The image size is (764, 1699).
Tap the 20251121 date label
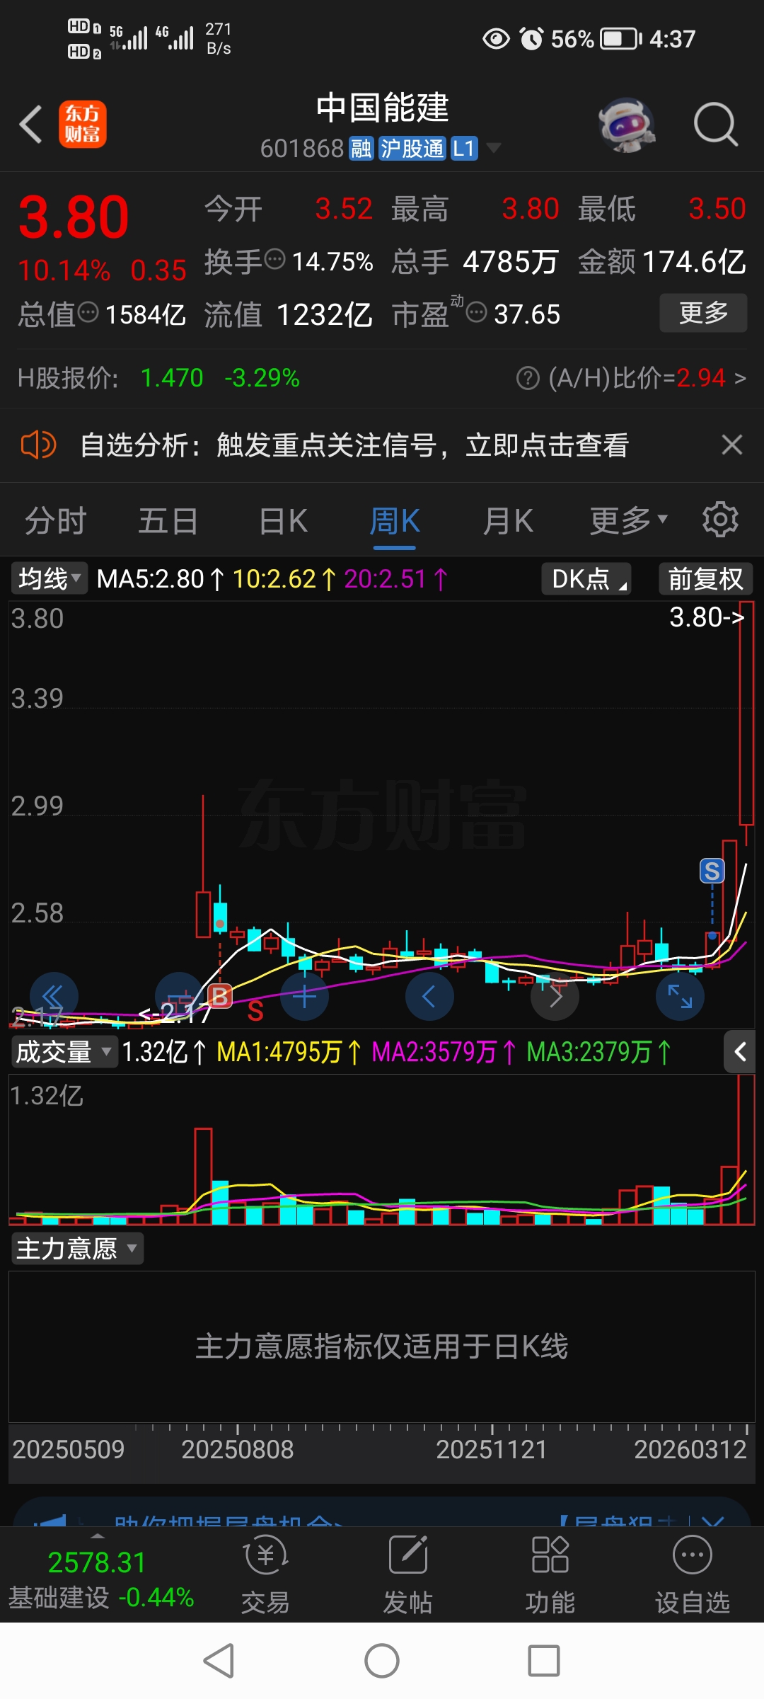492,1450
